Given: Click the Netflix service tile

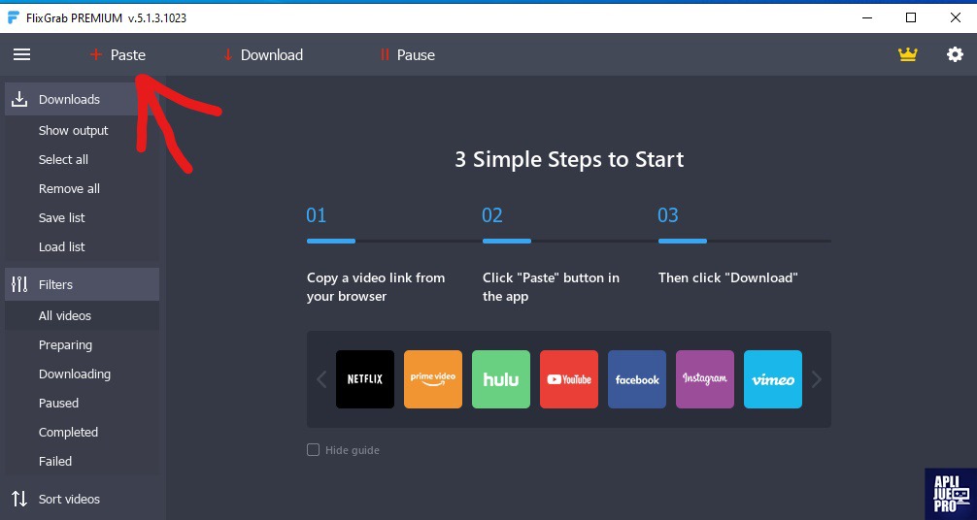Looking at the screenshot, I should (x=365, y=379).
